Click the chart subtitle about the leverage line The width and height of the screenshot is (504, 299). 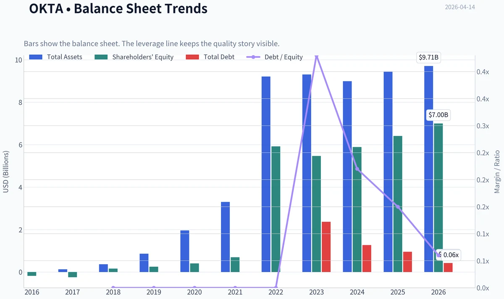click(x=152, y=44)
